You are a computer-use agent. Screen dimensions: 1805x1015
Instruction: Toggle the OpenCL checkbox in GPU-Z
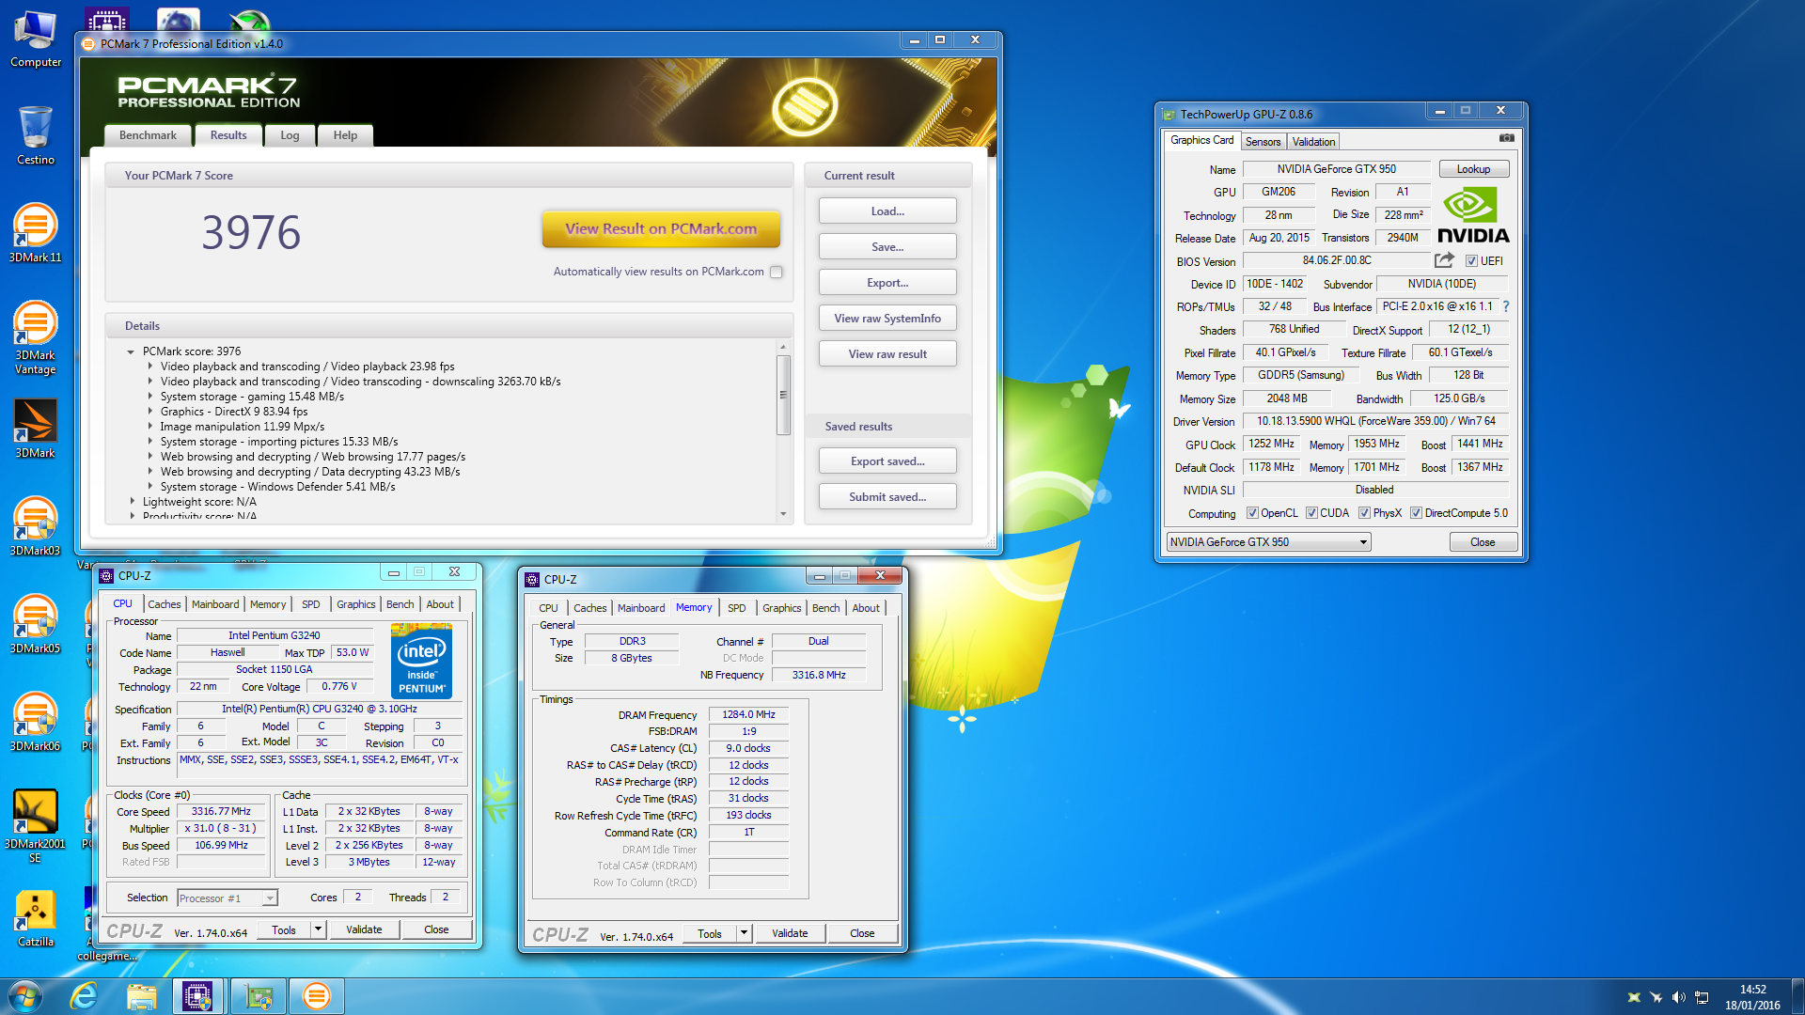[x=1252, y=513]
